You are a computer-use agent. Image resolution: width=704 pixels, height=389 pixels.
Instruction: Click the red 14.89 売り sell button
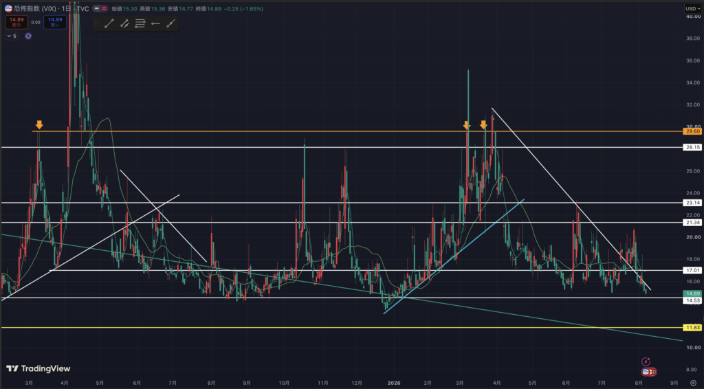[16, 22]
